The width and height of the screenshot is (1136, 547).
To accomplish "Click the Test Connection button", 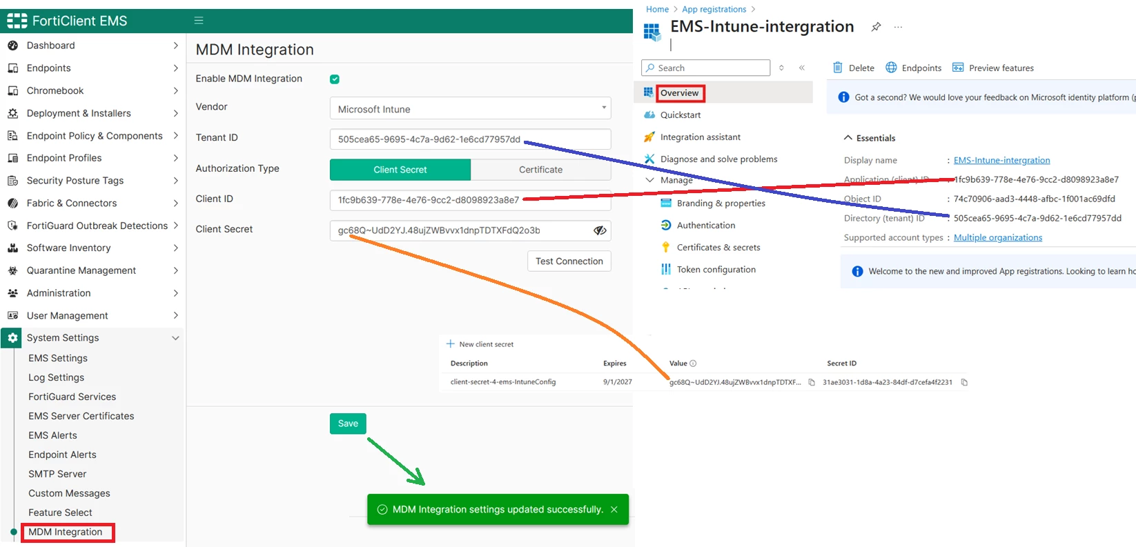I will [x=569, y=261].
